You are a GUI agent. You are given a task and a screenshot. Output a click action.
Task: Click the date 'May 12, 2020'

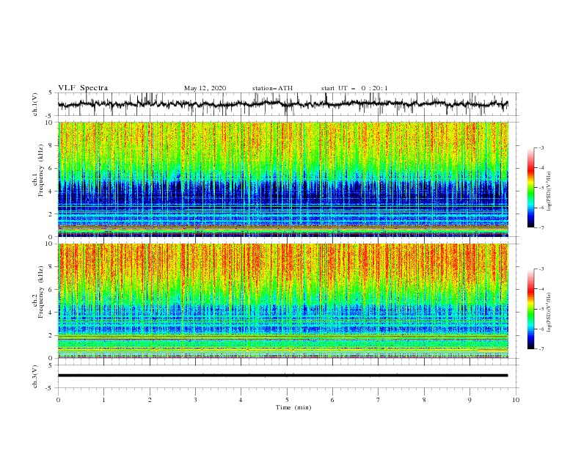coord(205,88)
